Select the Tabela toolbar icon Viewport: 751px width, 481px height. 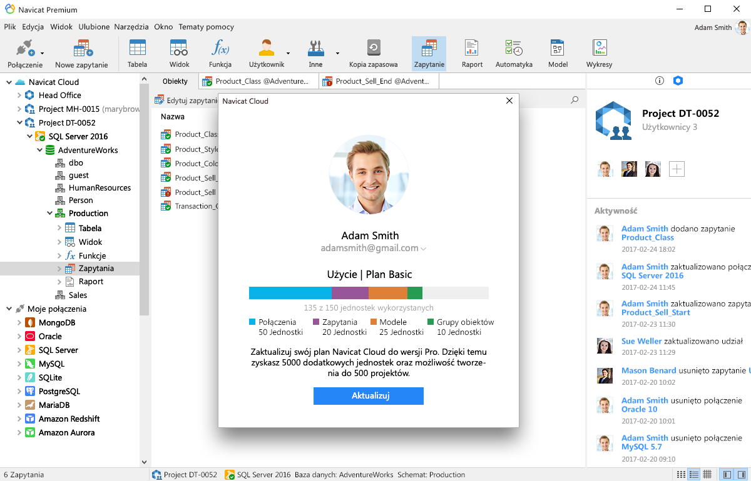tap(137, 54)
